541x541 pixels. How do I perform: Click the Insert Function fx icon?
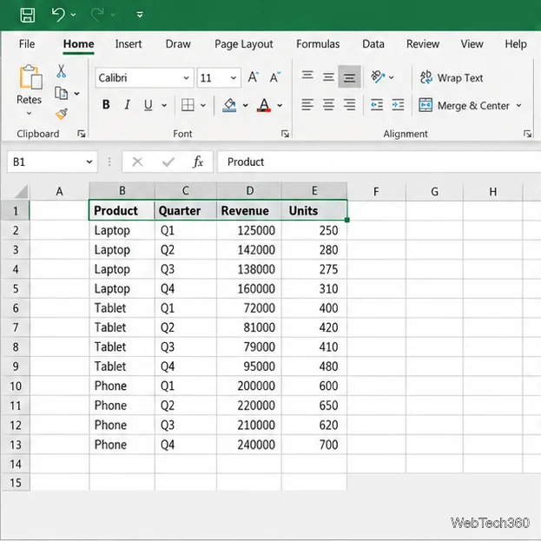(198, 162)
